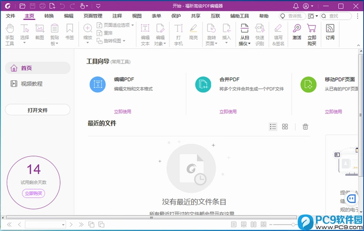Click the teal 合并PDF circle icon
The width and height of the screenshot is (364, 231).
203,84
